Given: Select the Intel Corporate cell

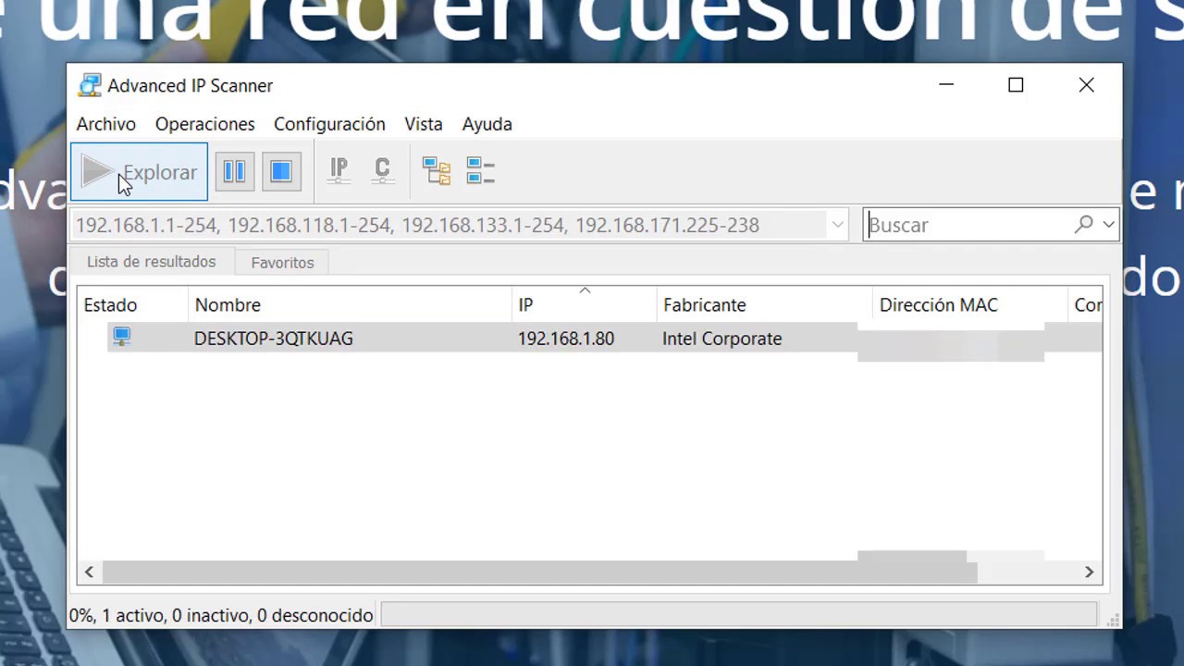Looking at the screenshot, I should coord(722,339).
